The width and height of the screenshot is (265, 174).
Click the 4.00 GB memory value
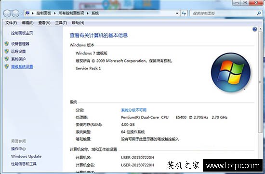point(128,125)
